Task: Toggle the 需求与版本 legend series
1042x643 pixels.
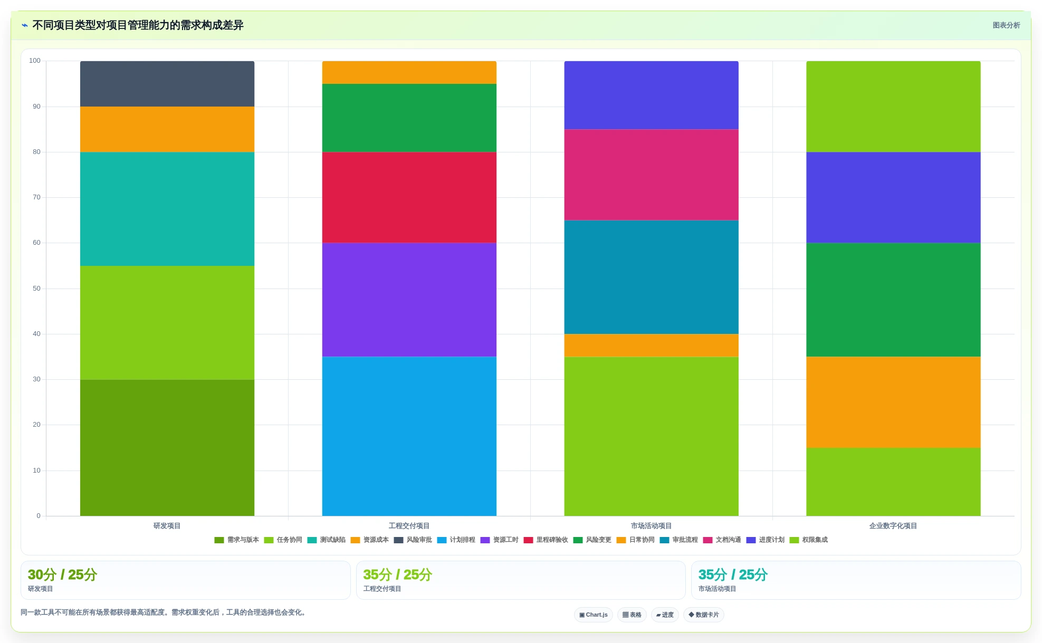Action: pyautogui.click(x=236, y=540)
